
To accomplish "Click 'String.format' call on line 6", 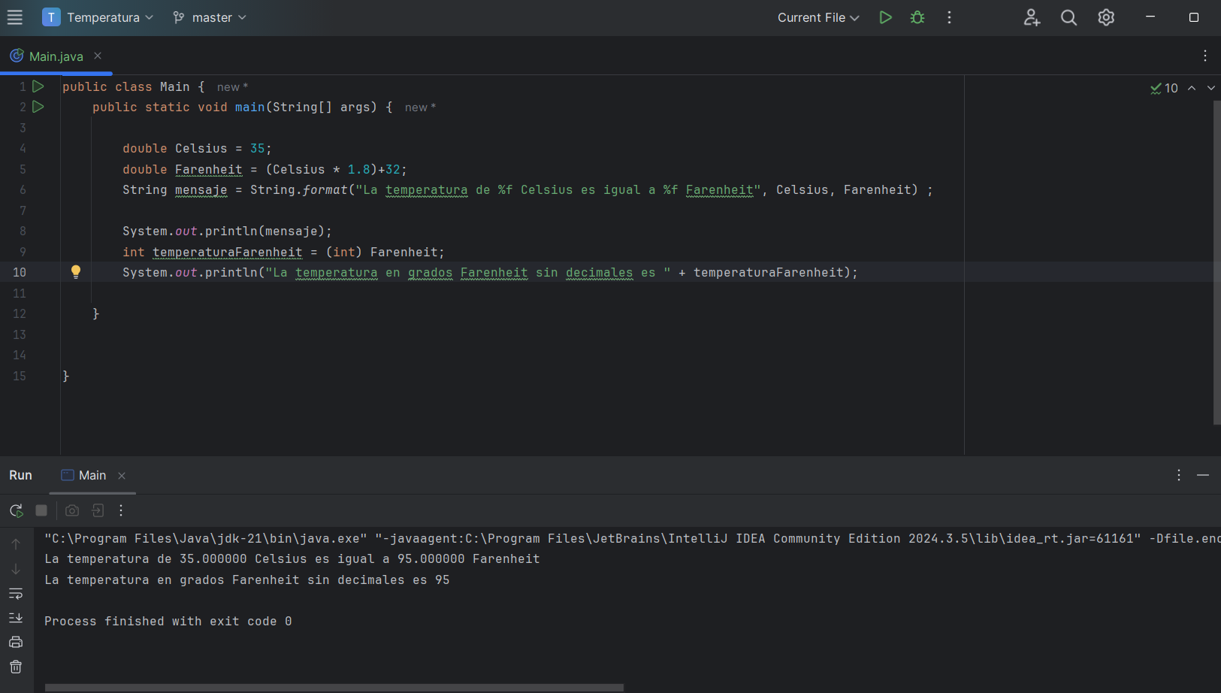I will pos(299,190).
